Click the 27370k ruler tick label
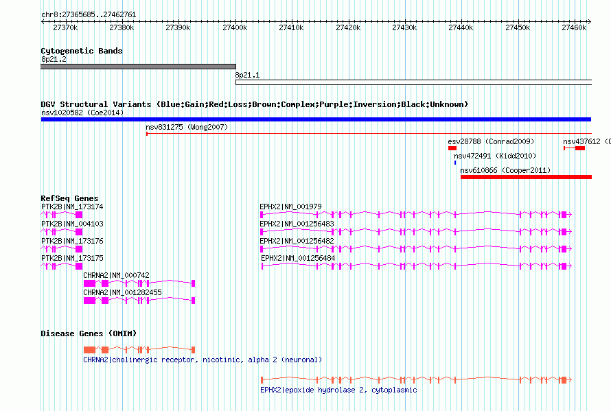Image resolution: width=611 pixels, height=411 pixels. click(x=65, y=27)
